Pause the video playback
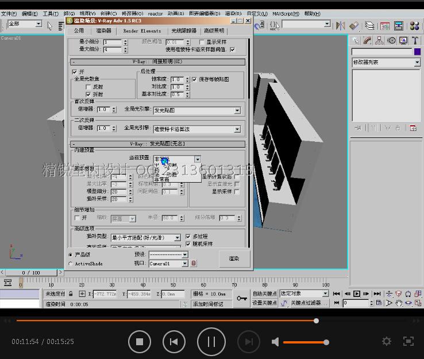This screenshot has height=359, width=424. click(211, 342)
